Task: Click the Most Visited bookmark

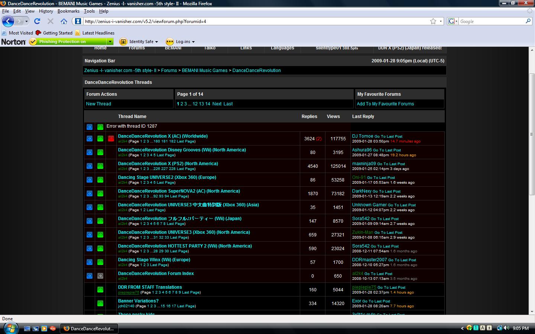Action: 17,33
